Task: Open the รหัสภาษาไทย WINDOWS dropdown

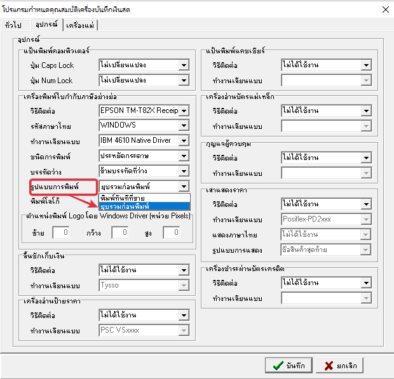Action: coord(184,125)
